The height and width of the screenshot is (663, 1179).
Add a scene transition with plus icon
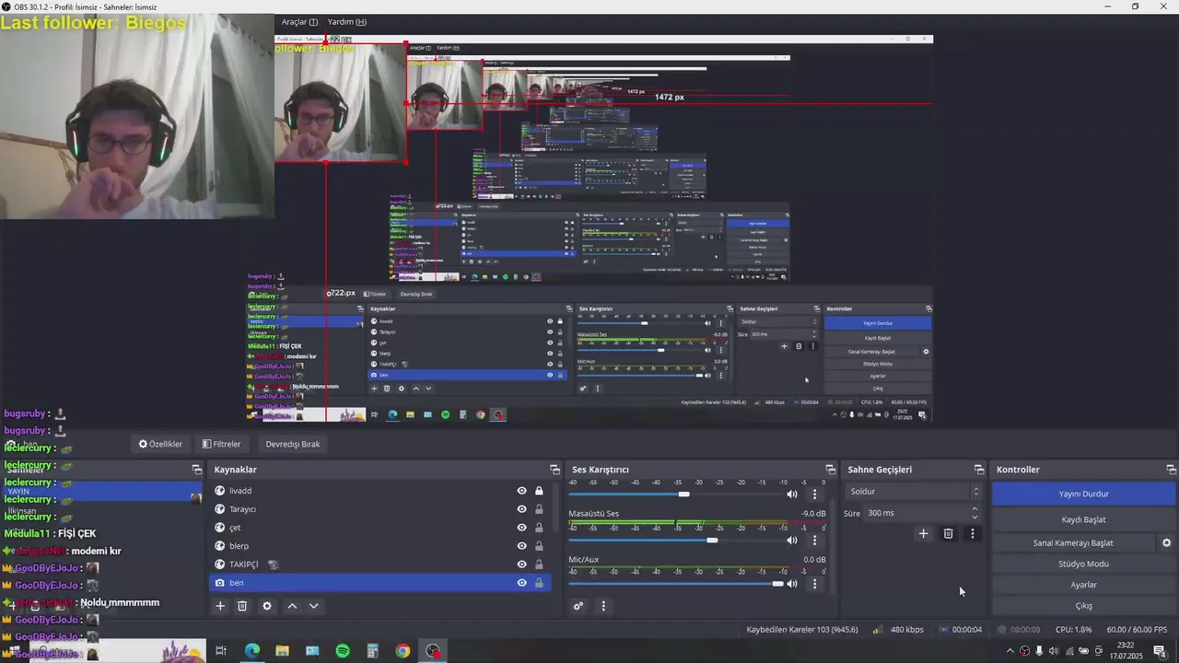tap(923, 533)
